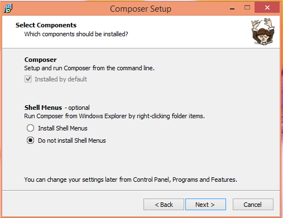Select the Do not install Shell Menus radio circle
The width and height of the screenshot is (283, 218).
click(x=30, y=141)
